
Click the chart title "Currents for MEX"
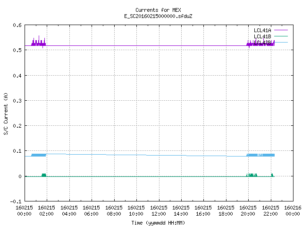(x=158, y=10)
